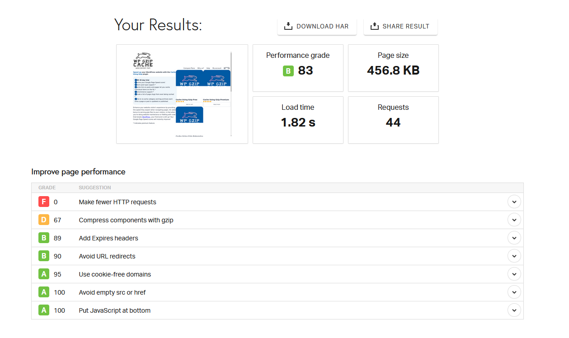The width and height of the screenshot is (569, 338).
Task: Expand the Use cookie-free domains details
Action: tap(514, 274)
